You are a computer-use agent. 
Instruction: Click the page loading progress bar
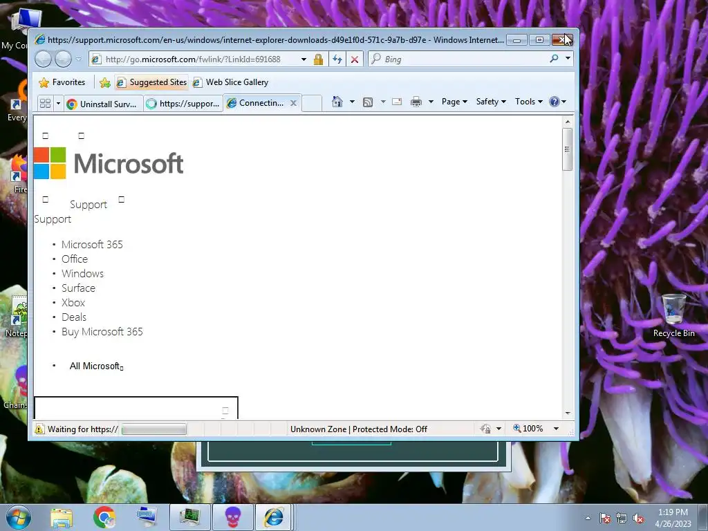click(154, 429)
